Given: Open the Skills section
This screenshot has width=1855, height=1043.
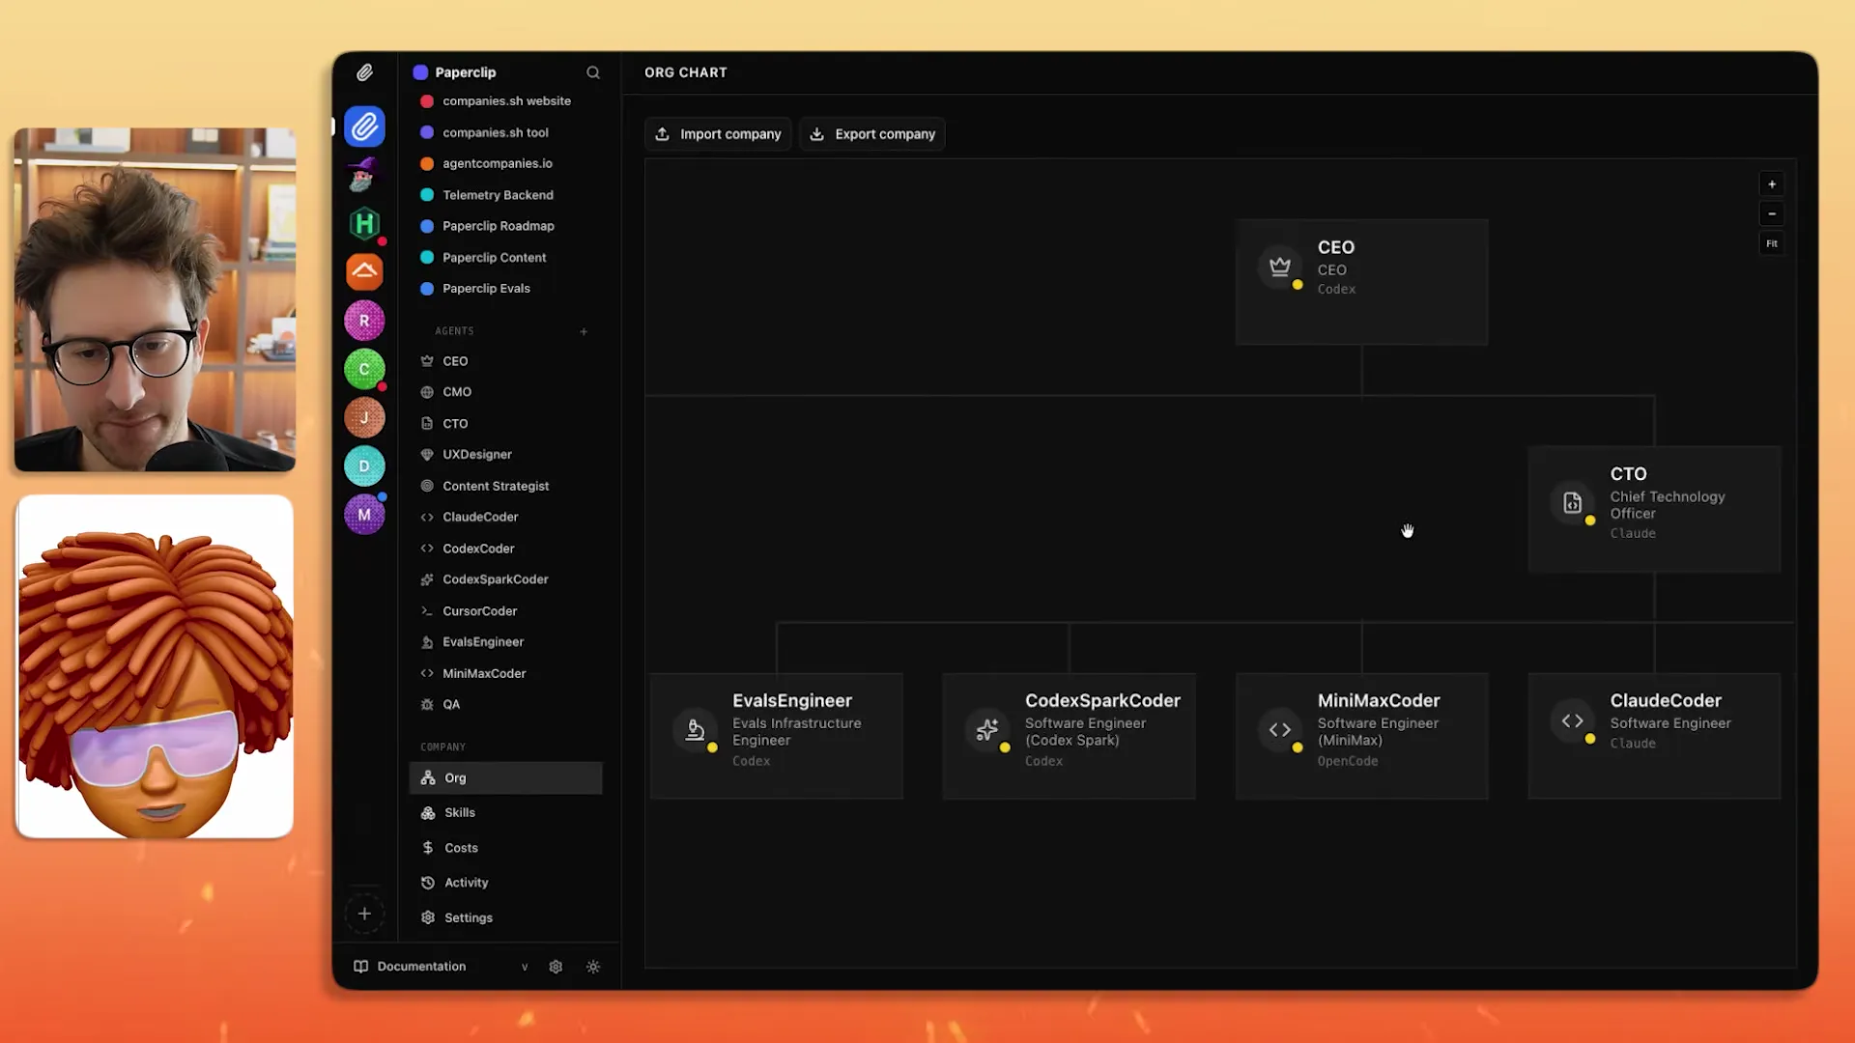Looking at the screenshot, I should click(x=459, y=812).
